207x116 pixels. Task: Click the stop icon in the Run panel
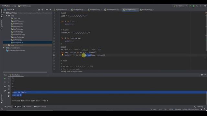click(5, 82)
